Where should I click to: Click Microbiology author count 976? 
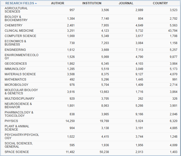coord(72,85)
